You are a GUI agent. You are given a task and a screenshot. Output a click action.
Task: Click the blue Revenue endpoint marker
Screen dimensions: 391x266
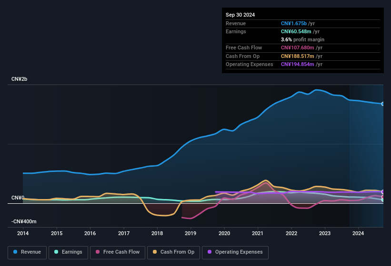pos(383,104)
